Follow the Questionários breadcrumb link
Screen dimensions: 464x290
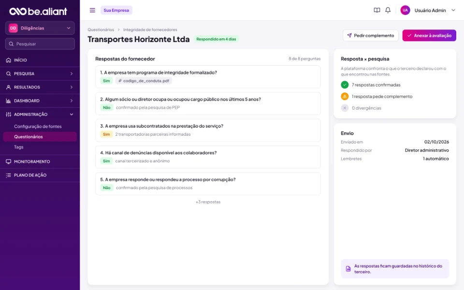[101, 30]
